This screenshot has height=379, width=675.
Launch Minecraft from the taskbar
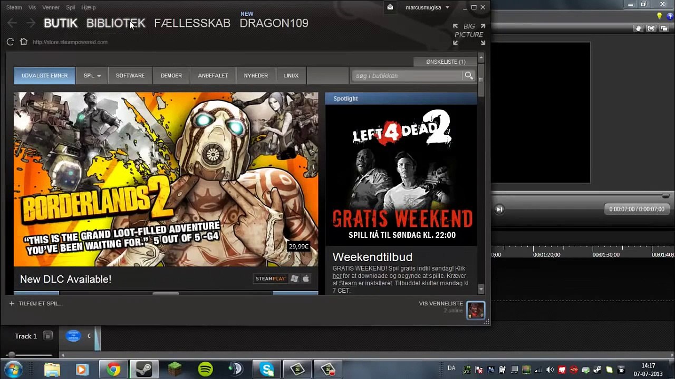point(175,370)
